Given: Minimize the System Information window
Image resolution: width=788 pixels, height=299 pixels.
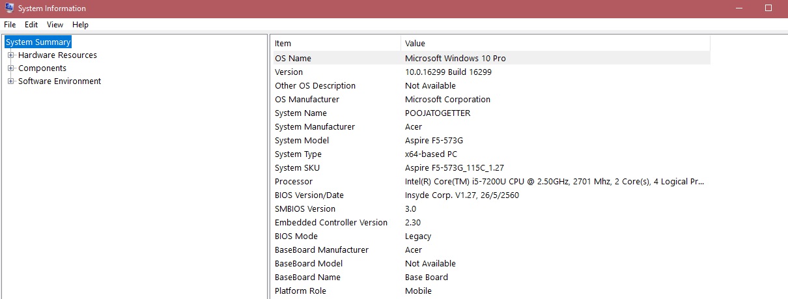Looking at the screenshot, I should 739,8.
